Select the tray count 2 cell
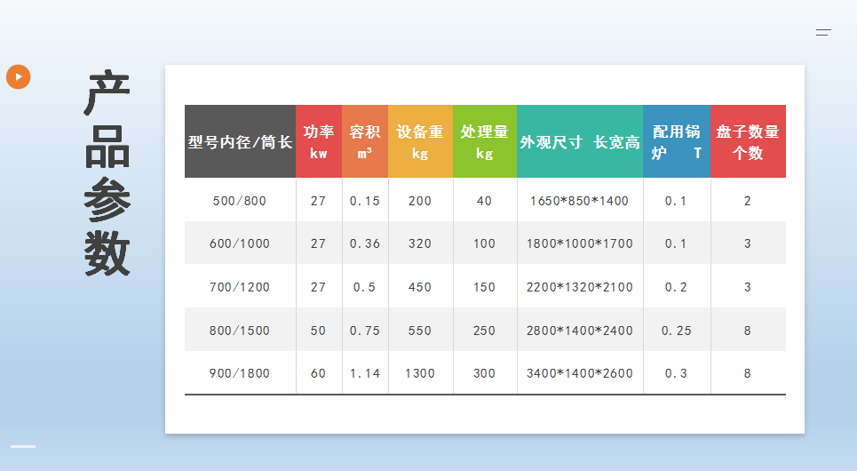The height and width of the screenshot is (471, 857). pos(749,201)
